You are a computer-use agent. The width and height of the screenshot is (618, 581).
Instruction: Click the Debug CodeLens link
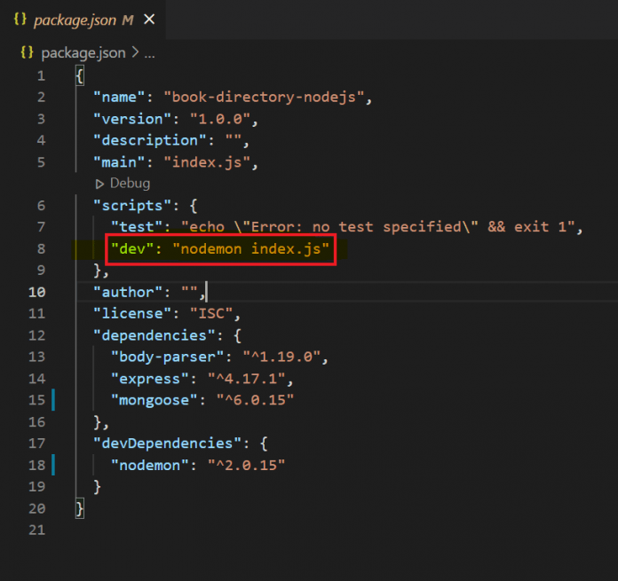[x=130, y=184]
